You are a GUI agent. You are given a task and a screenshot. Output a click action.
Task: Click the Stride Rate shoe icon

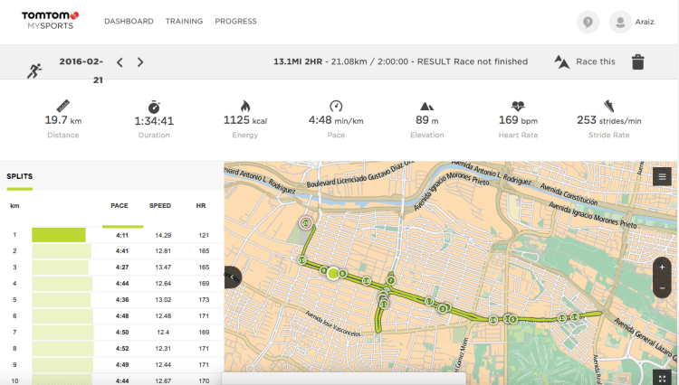pos(609,106)
